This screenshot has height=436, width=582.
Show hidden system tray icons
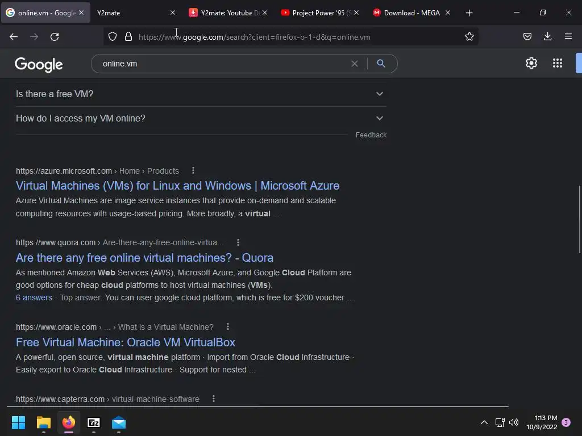click(x=484, y=422)
